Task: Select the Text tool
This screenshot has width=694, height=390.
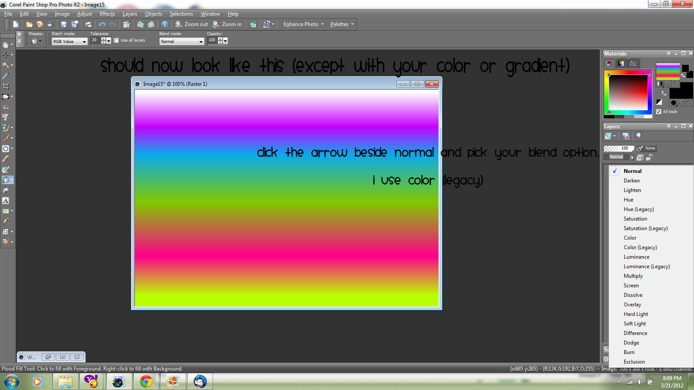Action: 7,201
